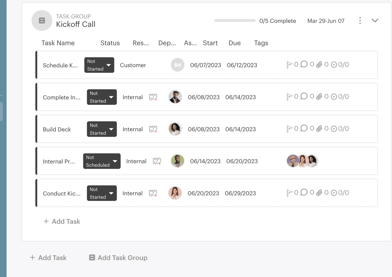Flag the Conduct Kickoff task
This screenshot has width=392, height=277.
290,192
